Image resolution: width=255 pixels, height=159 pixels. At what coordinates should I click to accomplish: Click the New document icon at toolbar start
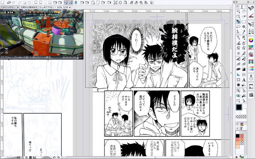point(3,3)
